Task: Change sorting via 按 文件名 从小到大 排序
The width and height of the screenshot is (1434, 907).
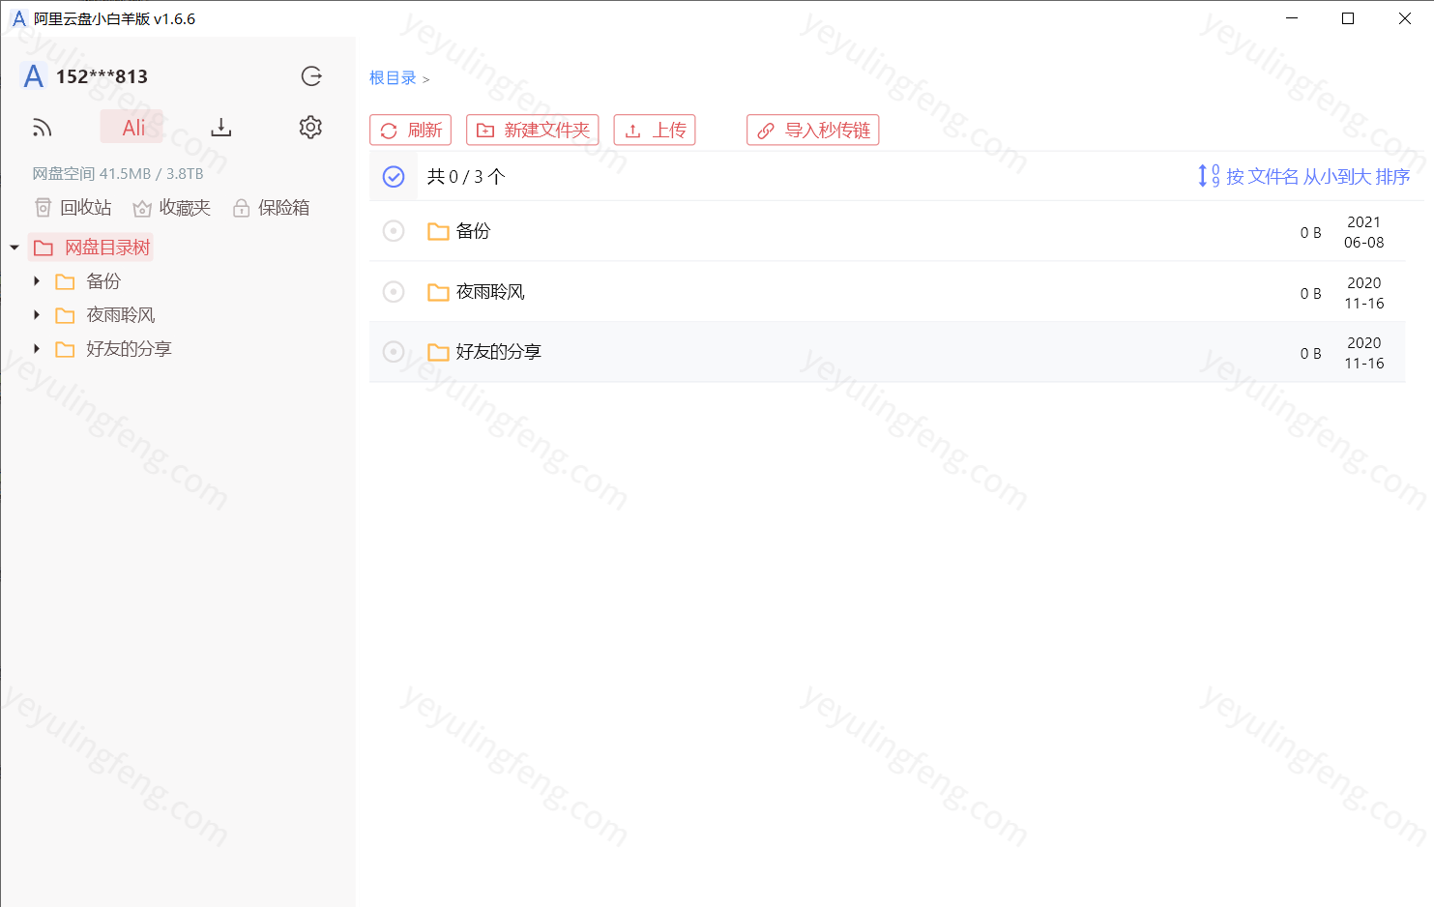Action: (x=1303, y=176)
